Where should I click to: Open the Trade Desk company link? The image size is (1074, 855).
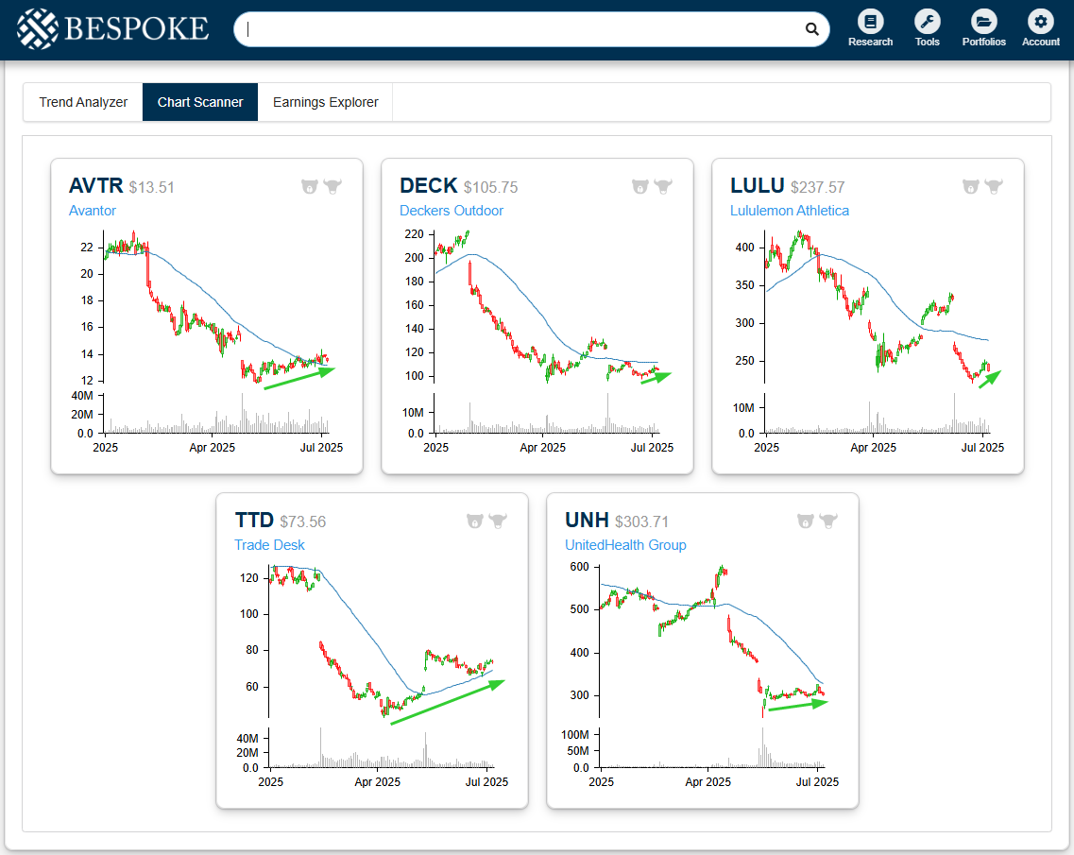click(269, 545)
